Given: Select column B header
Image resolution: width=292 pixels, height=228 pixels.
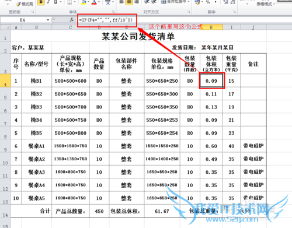Looking at the screenshot, I should 36,27.
